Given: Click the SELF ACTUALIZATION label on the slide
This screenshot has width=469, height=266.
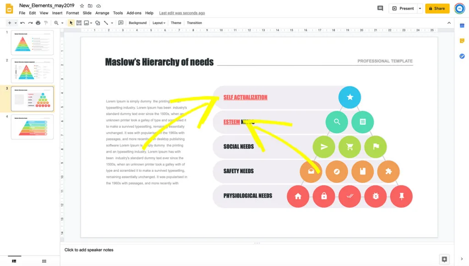Looking at the screenshot, I should [x=245, y=97].
